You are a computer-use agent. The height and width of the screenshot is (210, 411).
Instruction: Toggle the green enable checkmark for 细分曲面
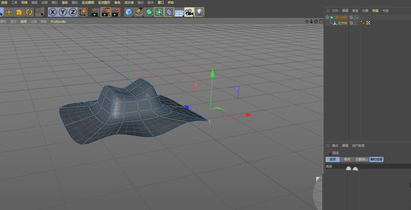[x=358, y=17]
